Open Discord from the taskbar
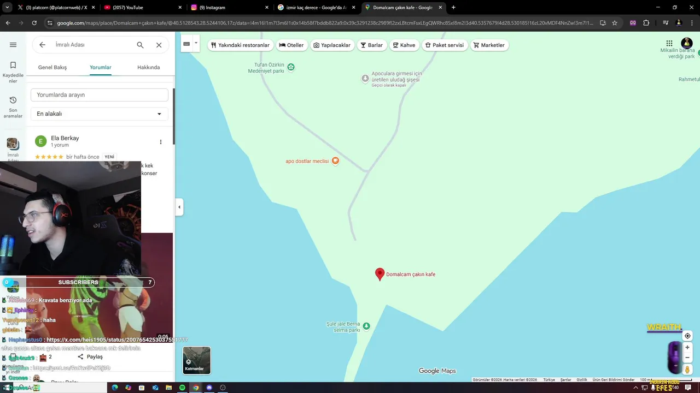 (209, 388)
